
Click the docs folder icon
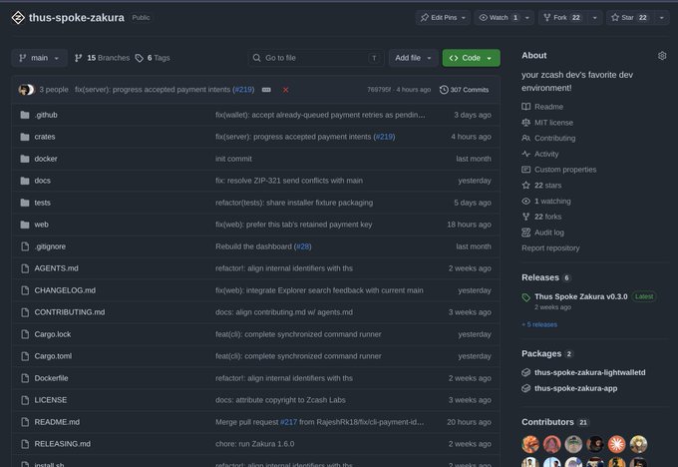[25, 181]
